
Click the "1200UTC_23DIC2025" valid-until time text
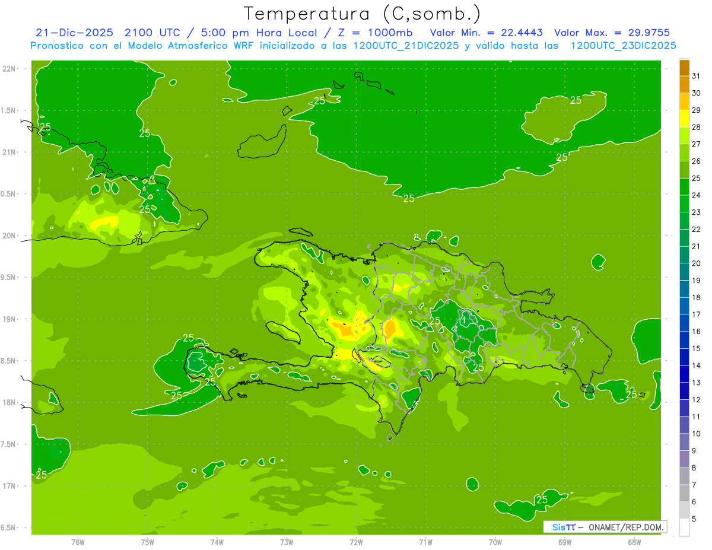624,46
